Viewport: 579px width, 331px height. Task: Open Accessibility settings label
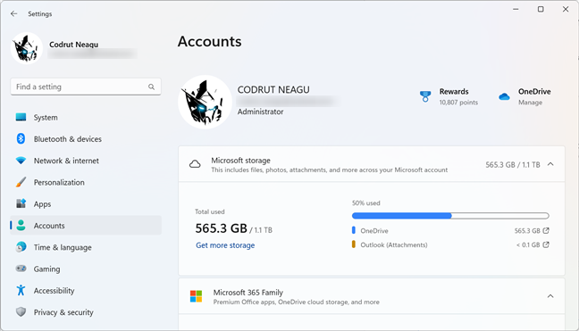click(x=54, y=291)
